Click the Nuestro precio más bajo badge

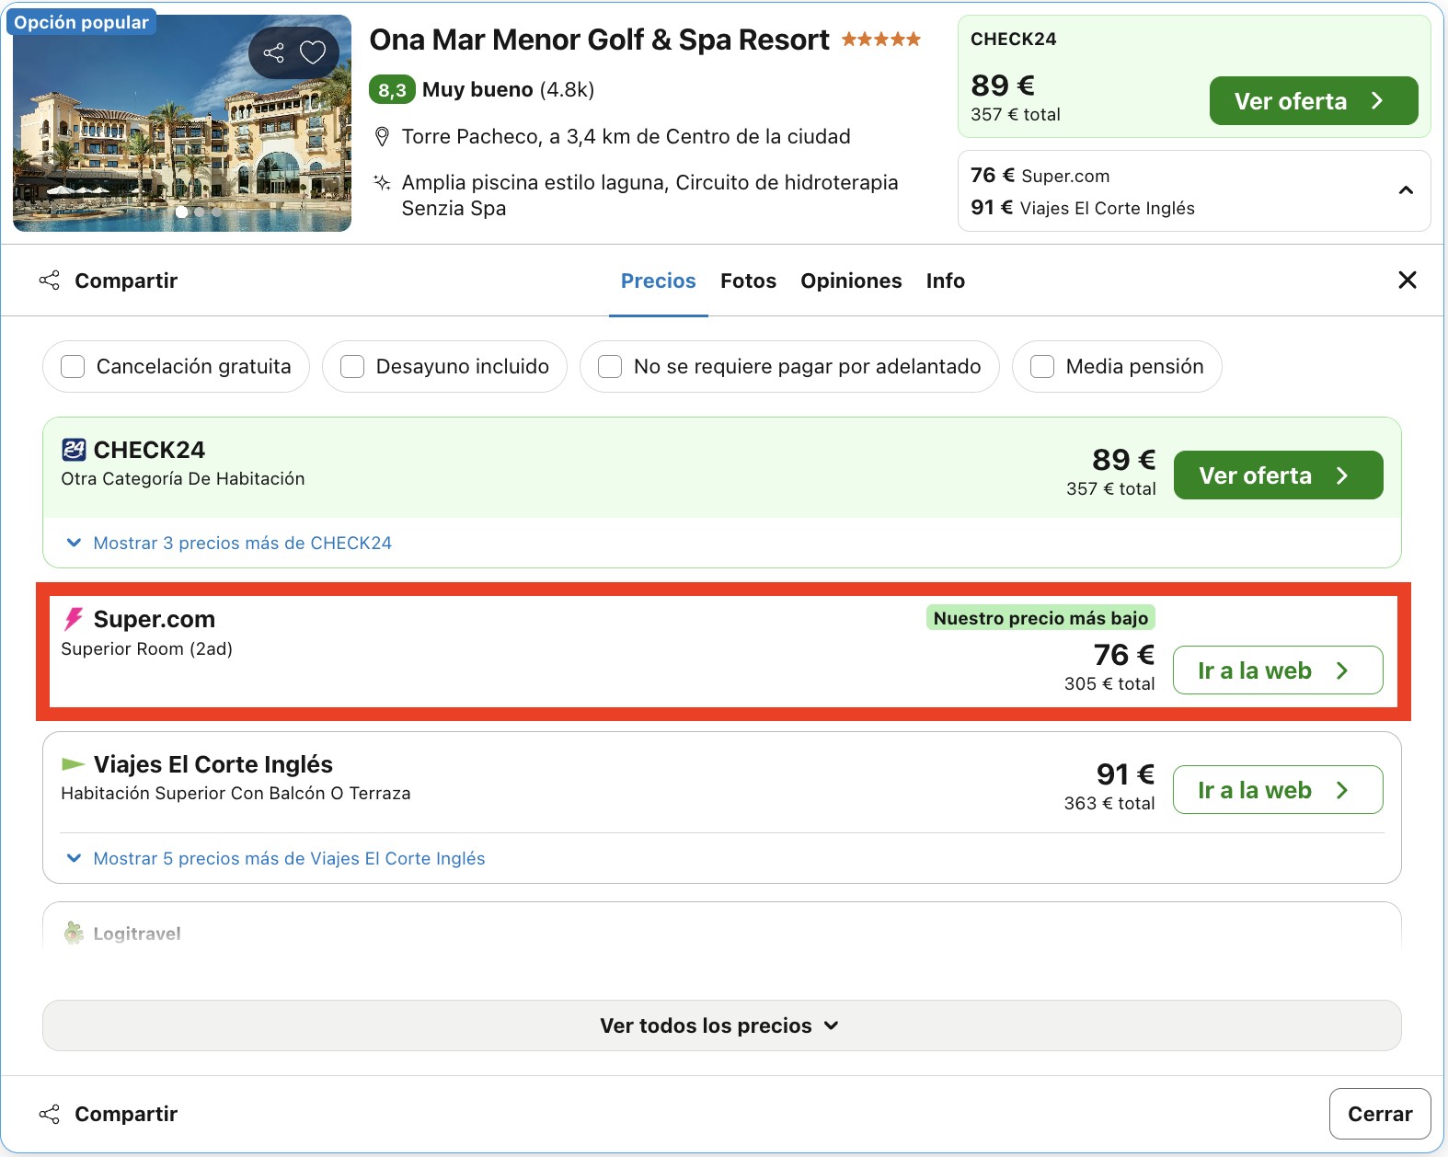[x=1040, y=618]
